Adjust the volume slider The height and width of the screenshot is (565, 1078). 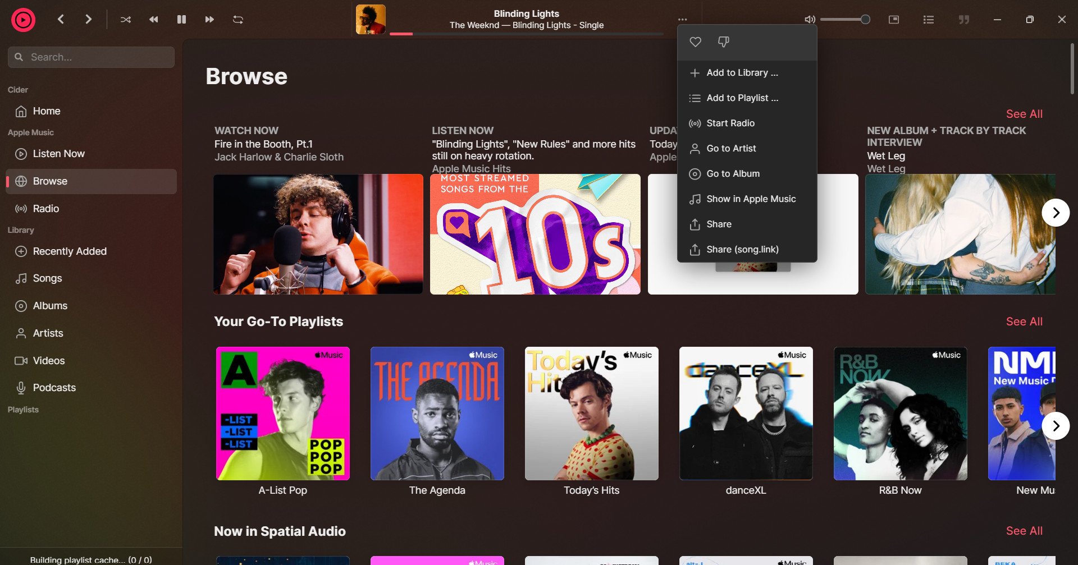pyautogui.click(x=845, y=20)
